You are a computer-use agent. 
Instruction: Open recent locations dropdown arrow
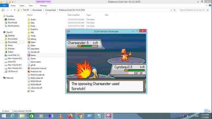pos(11,10)
